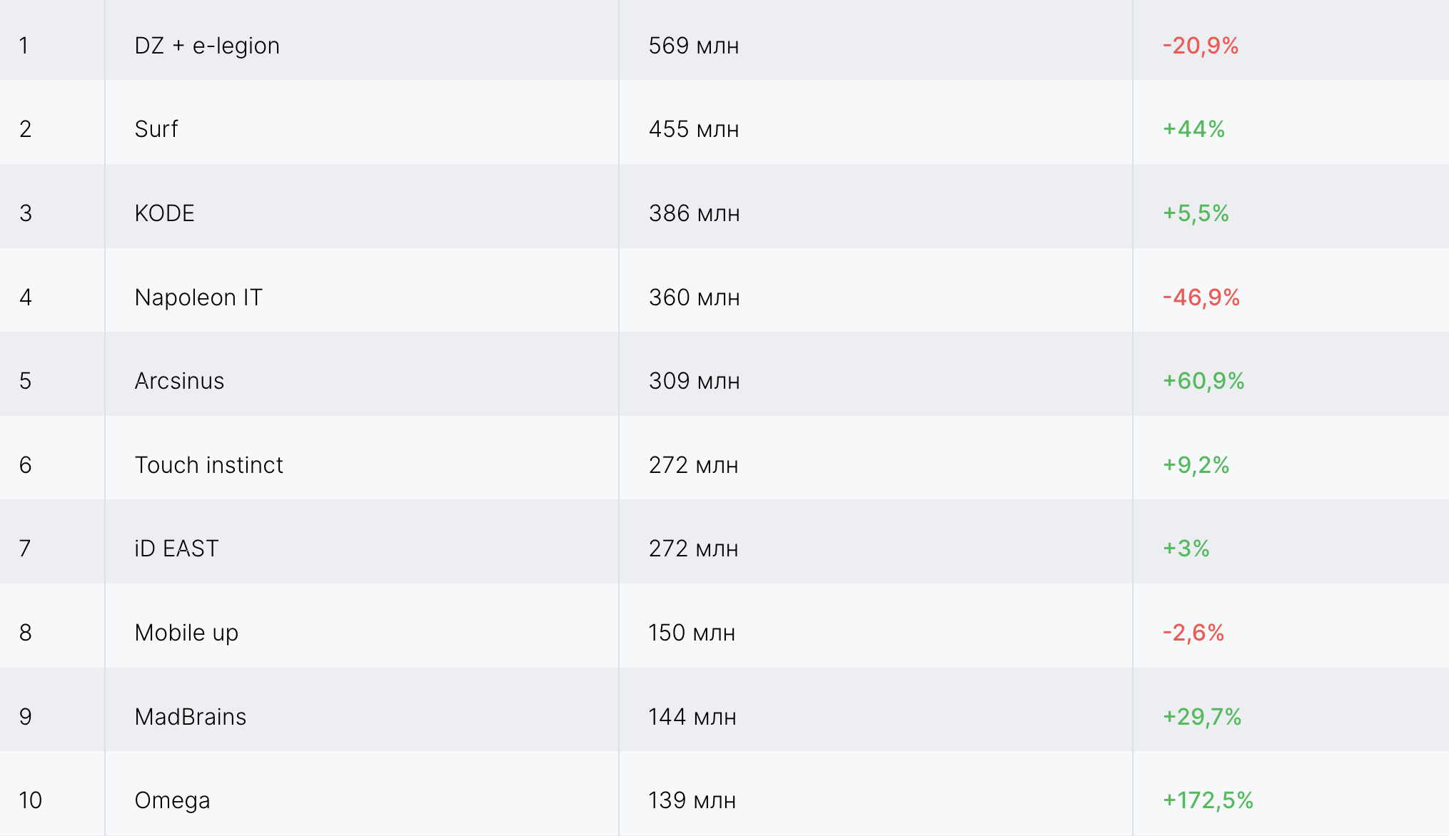Screen dimensions: 1449x836
Task: Click the 569 млн revenue value
Action: (x=693, y=46)
